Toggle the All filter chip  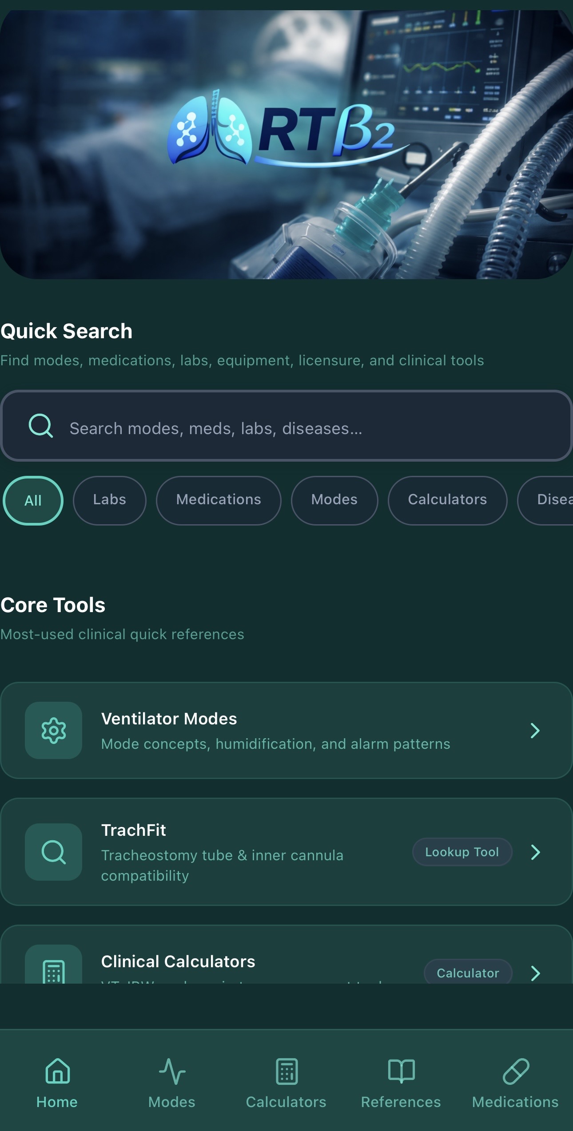pyautogui.click(x=33, y=500)
